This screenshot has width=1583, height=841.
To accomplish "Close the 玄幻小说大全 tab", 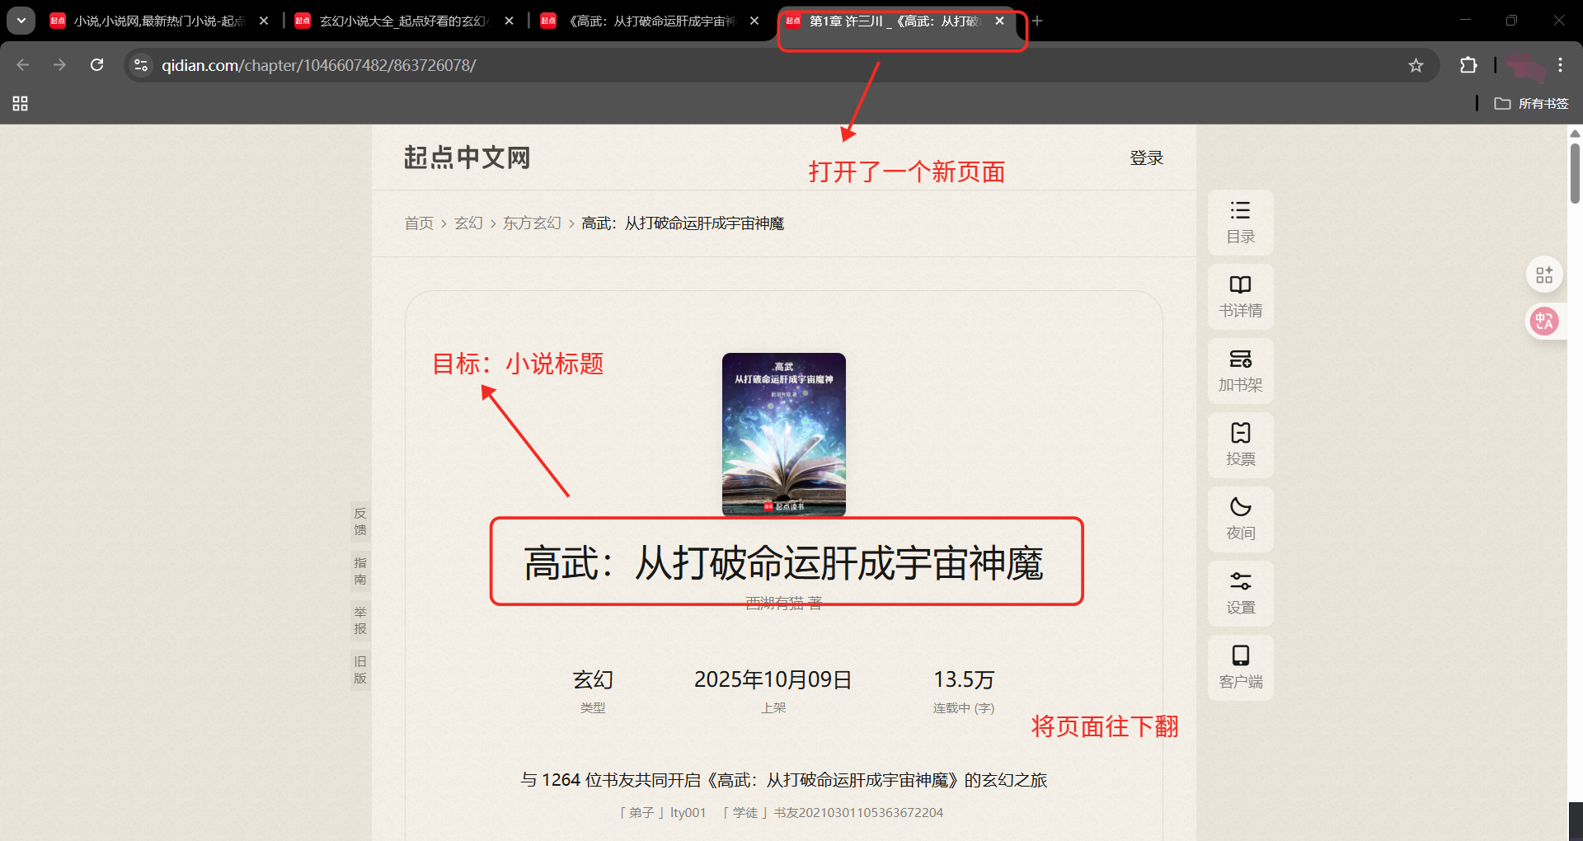I will click(510, 21).
